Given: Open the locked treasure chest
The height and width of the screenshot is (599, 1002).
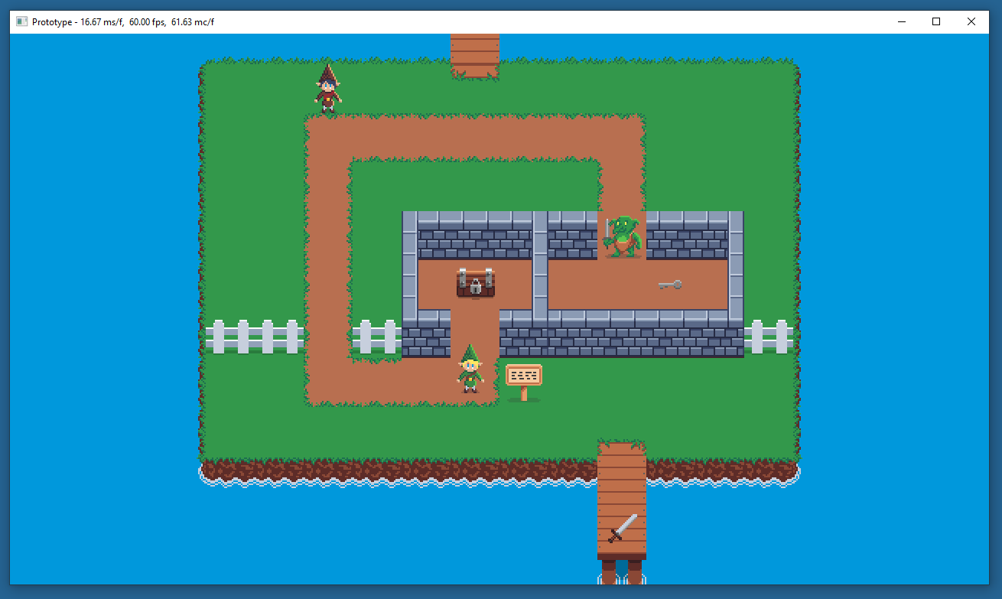Looking at the screenshot, I should click(x=475, y=283).
